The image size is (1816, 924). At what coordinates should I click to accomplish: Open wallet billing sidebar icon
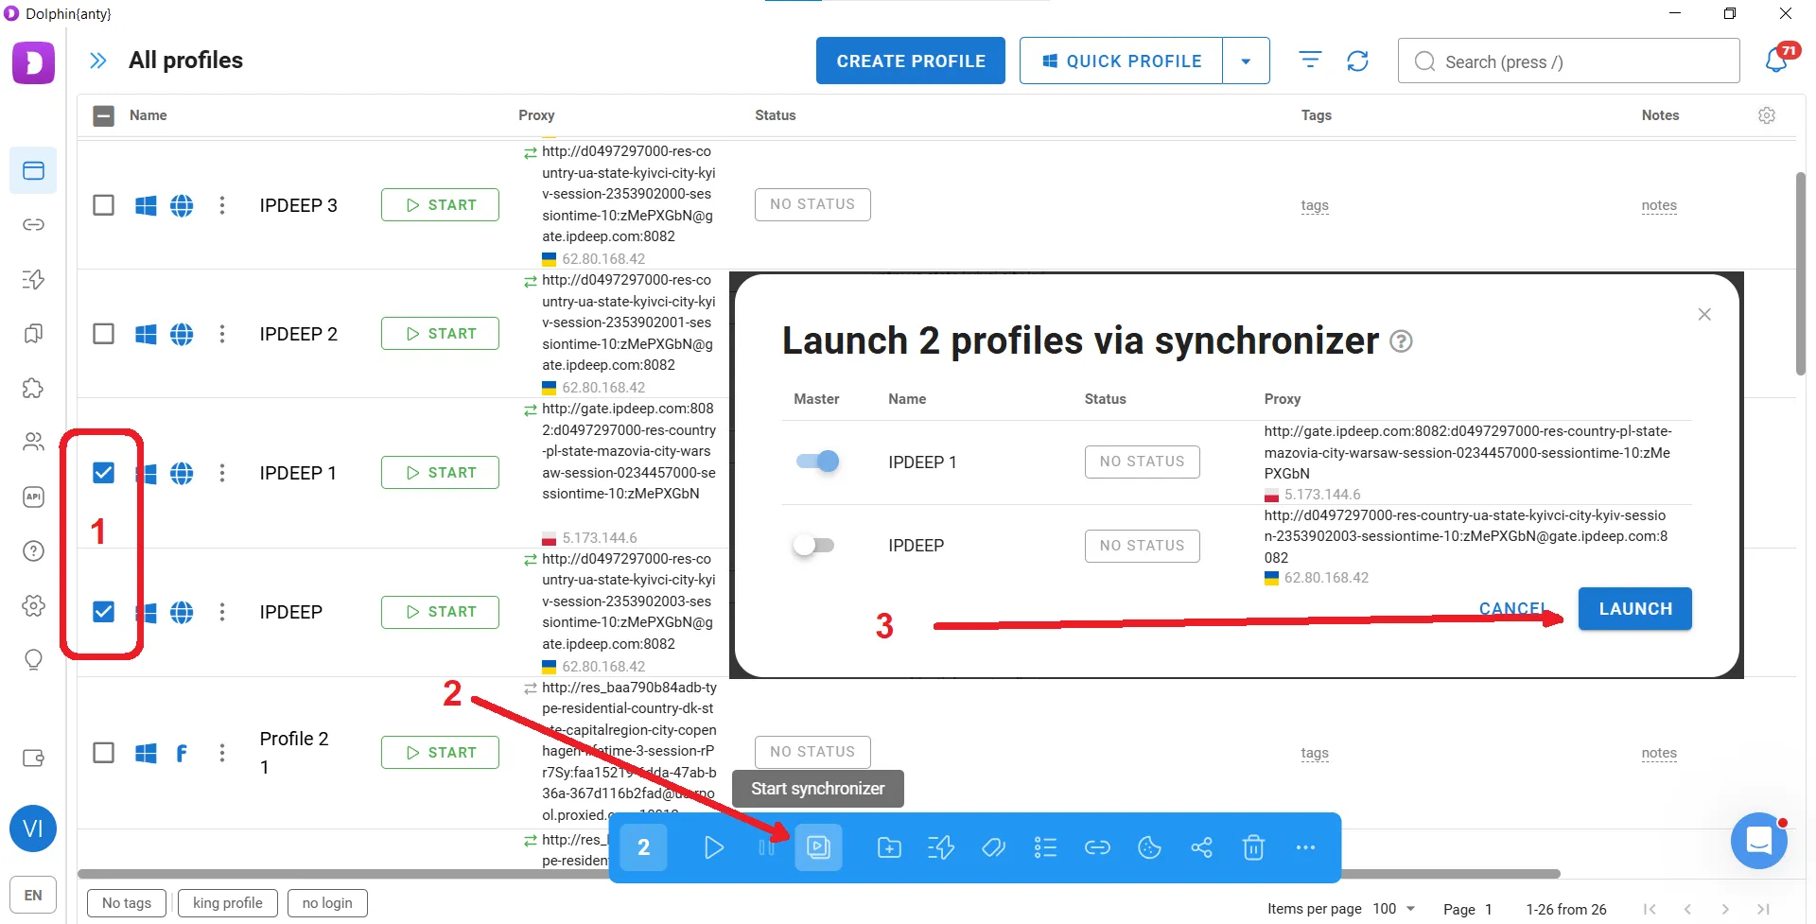point(33,758)
